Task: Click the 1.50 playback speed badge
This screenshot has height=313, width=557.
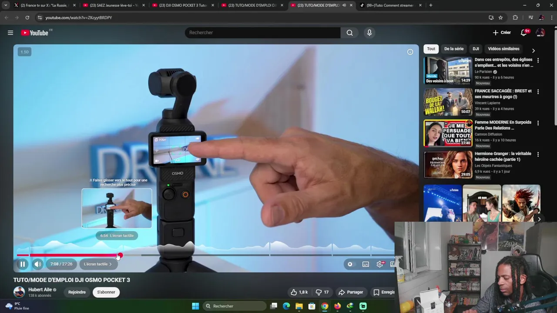Action: tap(25, 52)
